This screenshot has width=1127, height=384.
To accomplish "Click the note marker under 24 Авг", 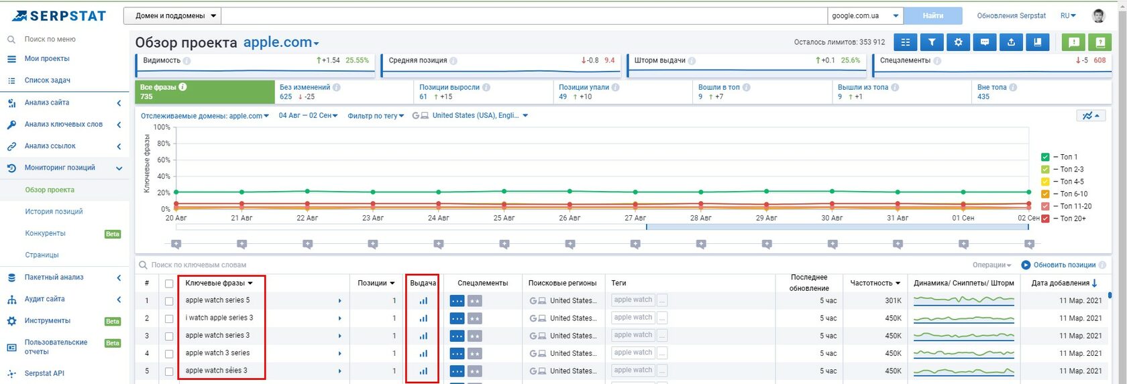I will (x=439, y=245).
